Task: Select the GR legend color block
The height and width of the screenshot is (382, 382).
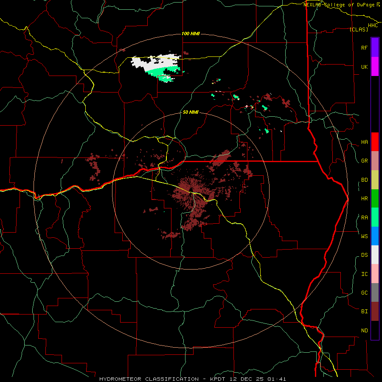Action: 375,160
